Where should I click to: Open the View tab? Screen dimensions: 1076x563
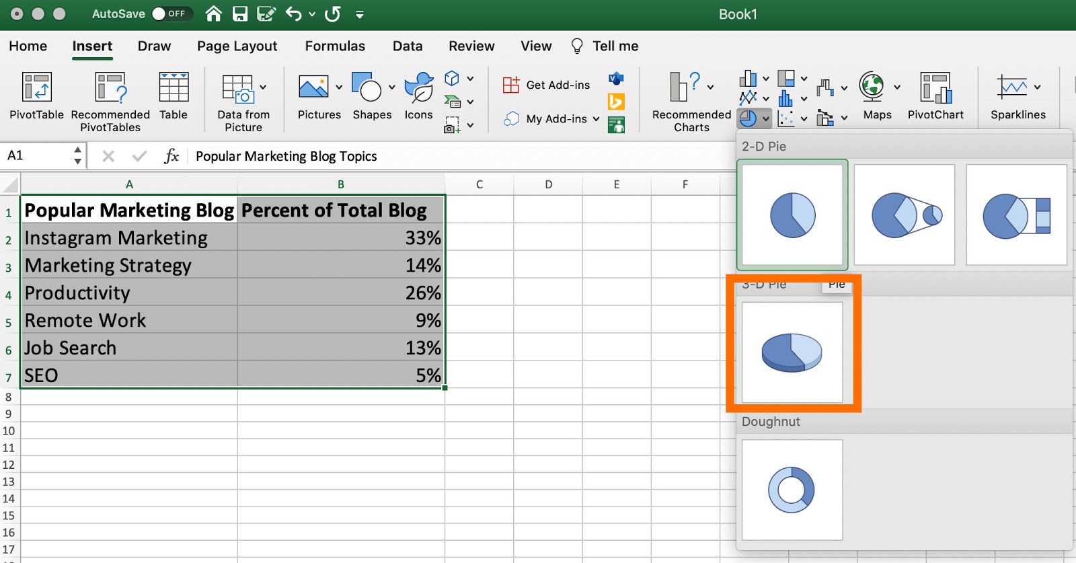coord(536,46)
